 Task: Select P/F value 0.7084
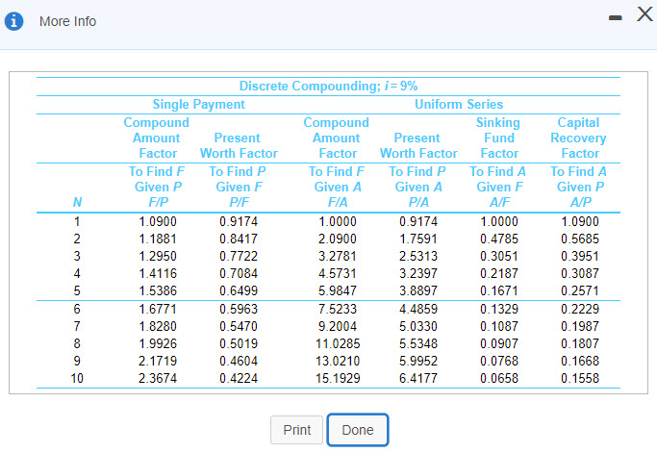[x=239, y=274]
